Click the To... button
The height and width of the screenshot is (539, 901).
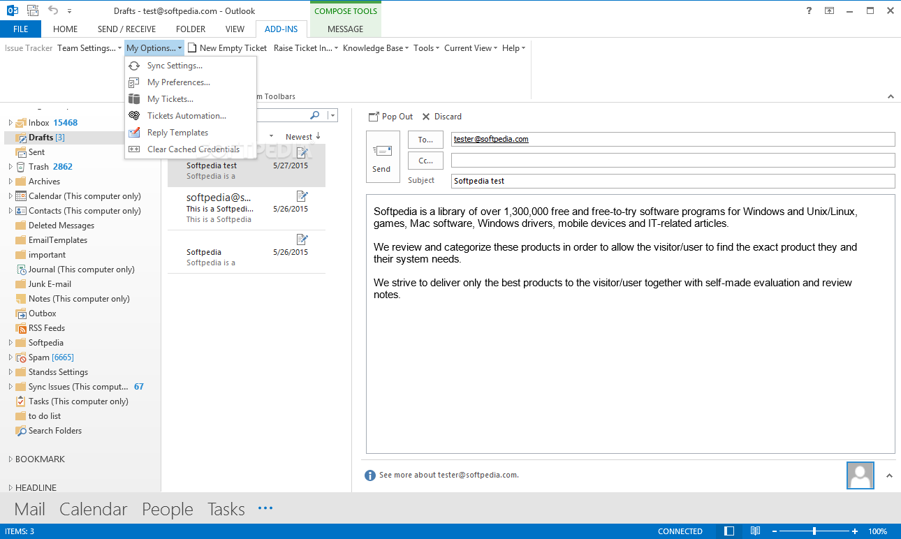coord(425,140)
